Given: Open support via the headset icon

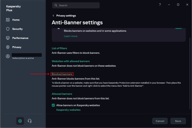Looking at the screenshot, I should 30,121.
